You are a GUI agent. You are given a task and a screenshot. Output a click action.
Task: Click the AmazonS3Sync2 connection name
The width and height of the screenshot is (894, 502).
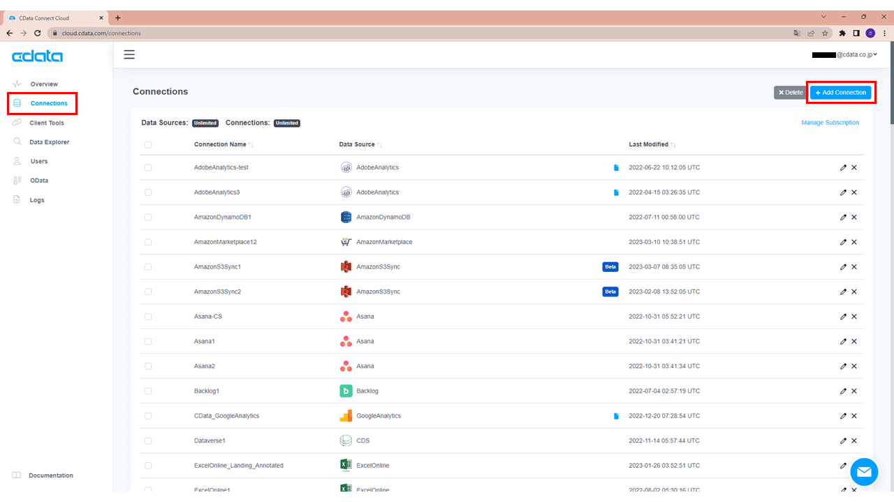click(218, 291)
